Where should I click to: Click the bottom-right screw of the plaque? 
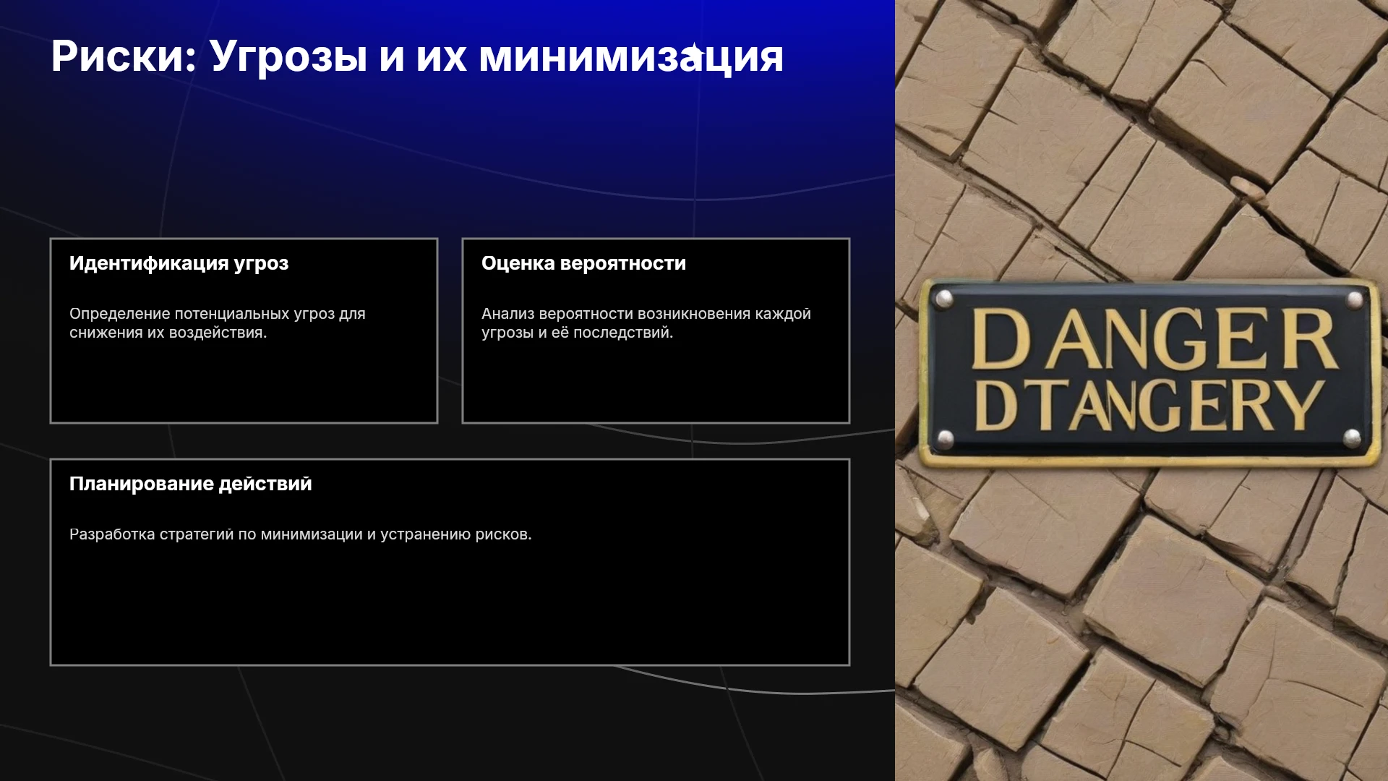[1352, 438]
